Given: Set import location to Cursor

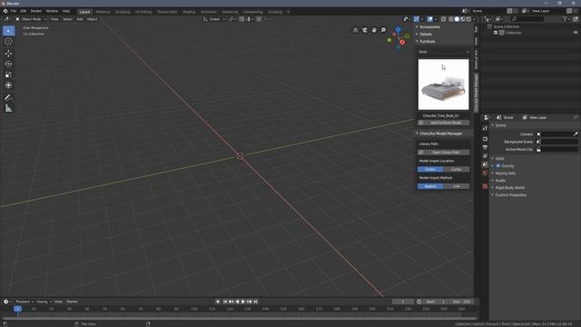Looking at the screenshot, I should [457, 170].
